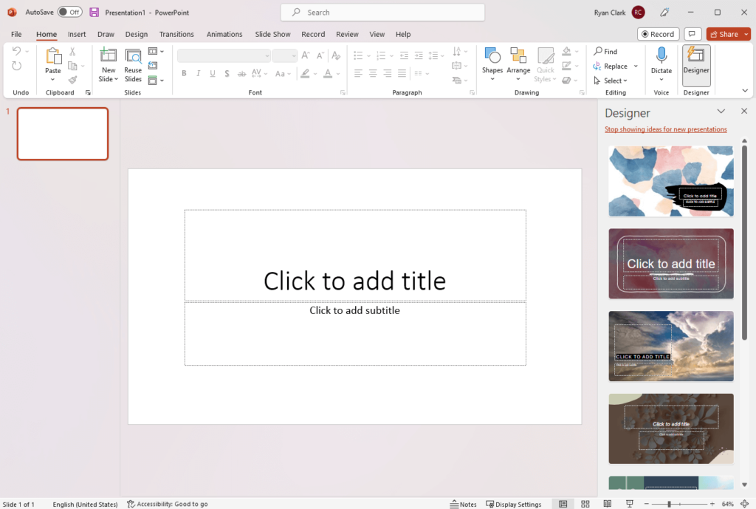The width and height of the screenshot is (756, 509).
Task: Open Reuse Slides
Action: [133, 65]
